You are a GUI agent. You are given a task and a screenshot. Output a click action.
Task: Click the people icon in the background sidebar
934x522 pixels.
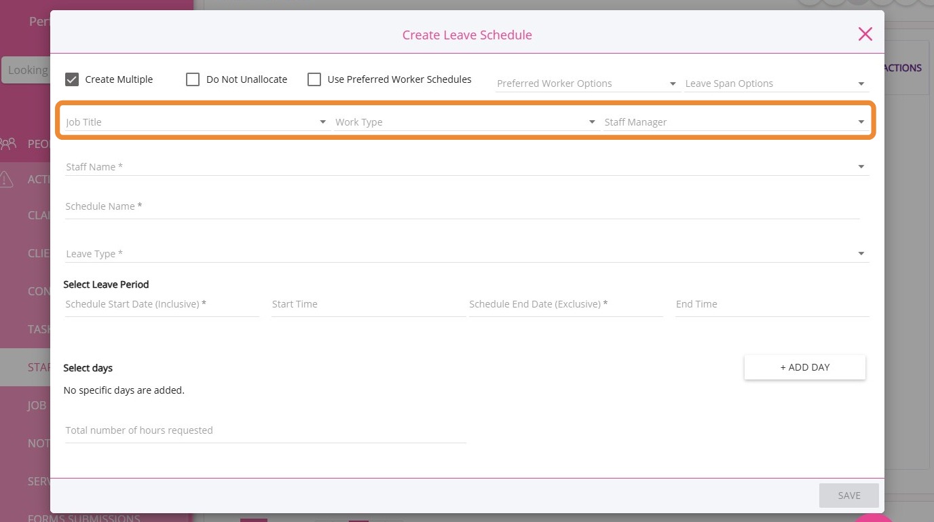(x=9, y=144)
